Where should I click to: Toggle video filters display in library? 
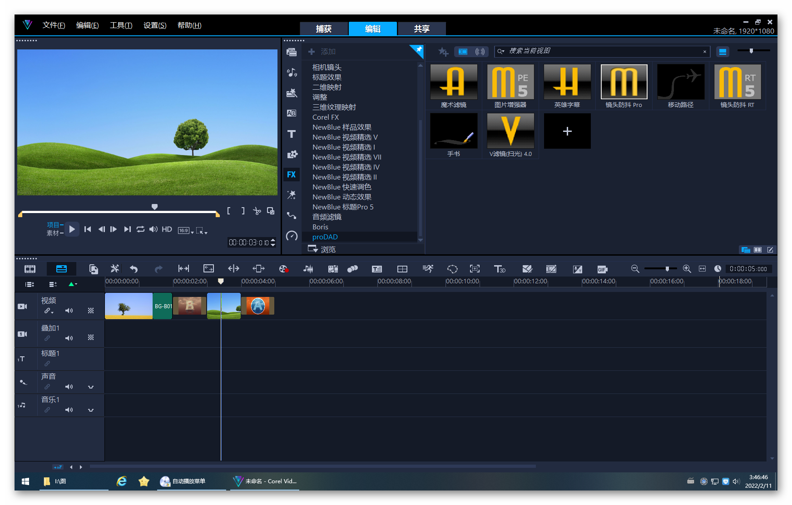point(463,52)
